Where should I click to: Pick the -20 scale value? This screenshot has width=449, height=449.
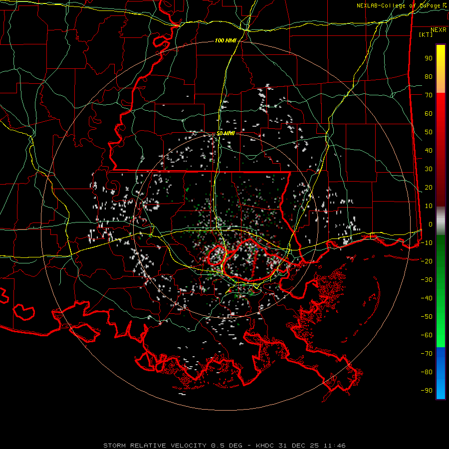coord(427,261)
